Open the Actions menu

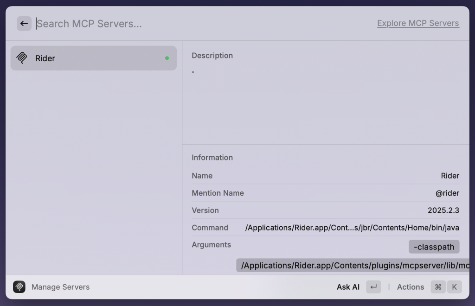pyautogui.click(x=411, y=287)
